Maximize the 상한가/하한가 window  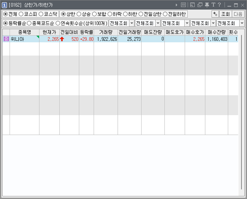pyautogui.click(x=236, y=6)
